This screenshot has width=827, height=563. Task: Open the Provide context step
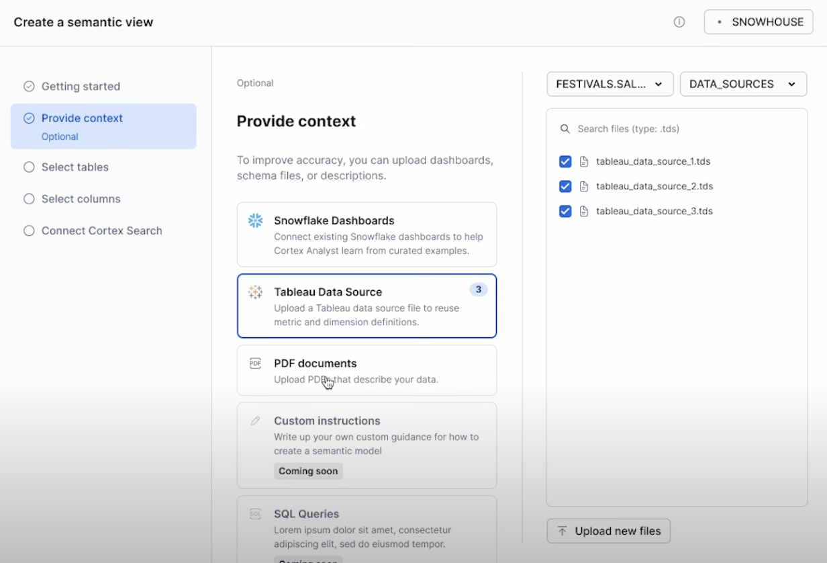tap(103, 126)
